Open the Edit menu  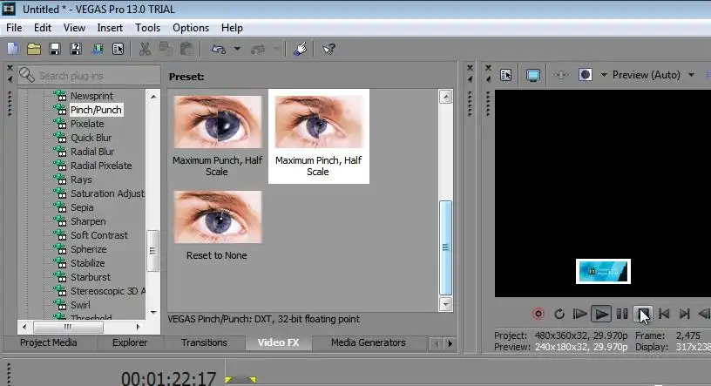click(43, 28)
